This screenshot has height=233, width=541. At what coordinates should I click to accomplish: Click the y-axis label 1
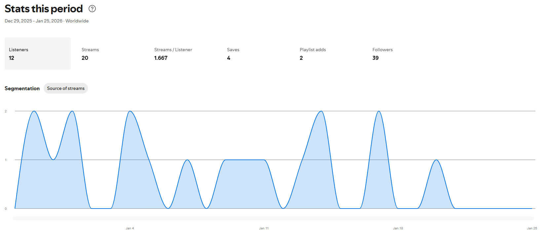6,160
